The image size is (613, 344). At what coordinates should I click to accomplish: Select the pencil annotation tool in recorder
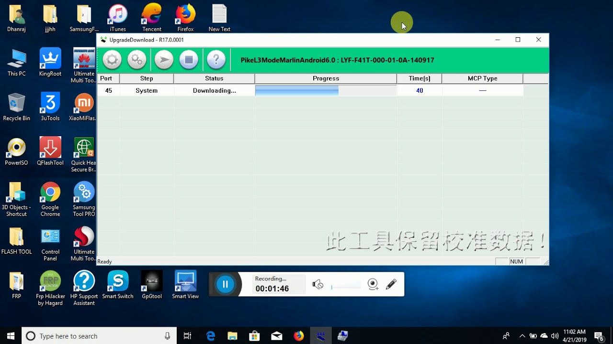391,284
